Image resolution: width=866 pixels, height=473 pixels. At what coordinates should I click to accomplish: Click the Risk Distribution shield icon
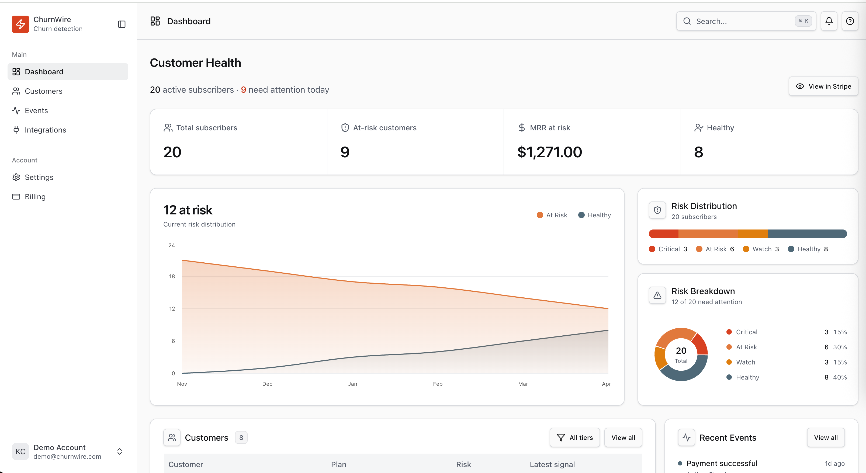pos(657,210)
